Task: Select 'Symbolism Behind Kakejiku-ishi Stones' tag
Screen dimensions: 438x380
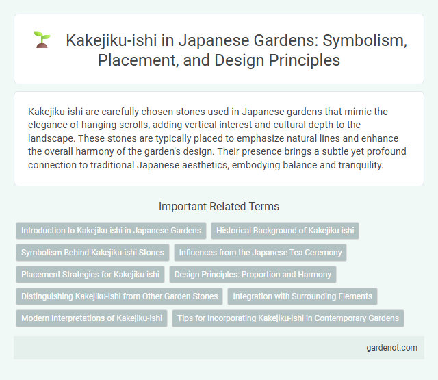Action: (92, 253)
